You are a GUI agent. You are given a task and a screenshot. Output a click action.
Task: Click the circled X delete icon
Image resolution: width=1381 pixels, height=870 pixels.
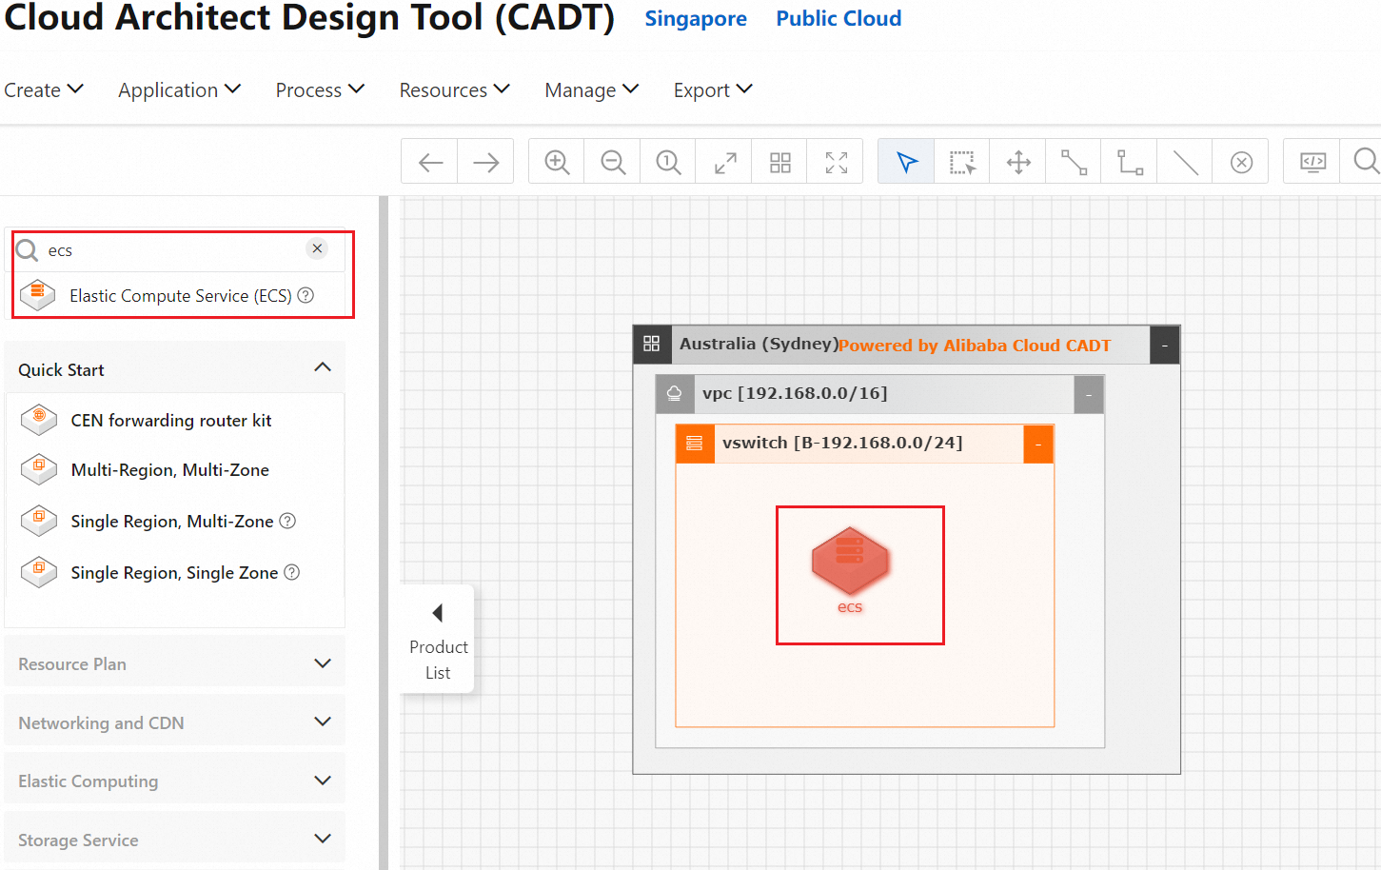pyautogui.click(x=1241, y=162)
